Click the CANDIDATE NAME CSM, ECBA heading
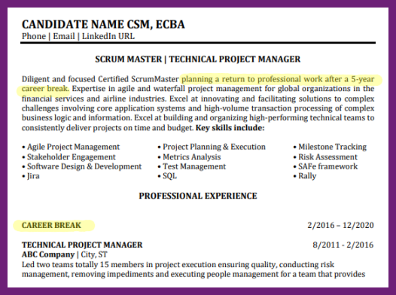This screenshot has height=295, width=396. pos(103,25)
